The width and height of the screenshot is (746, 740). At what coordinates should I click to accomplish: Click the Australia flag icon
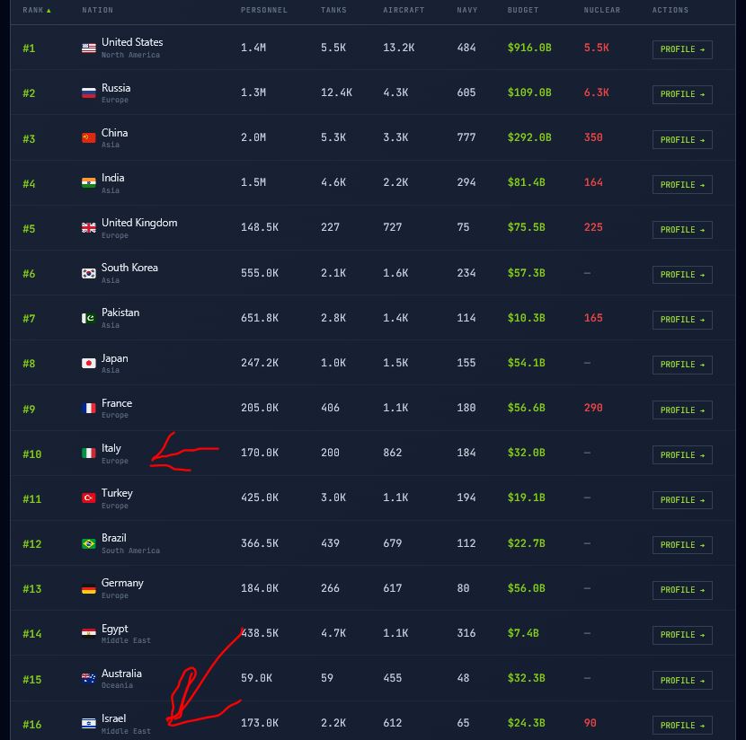point(88,678)
